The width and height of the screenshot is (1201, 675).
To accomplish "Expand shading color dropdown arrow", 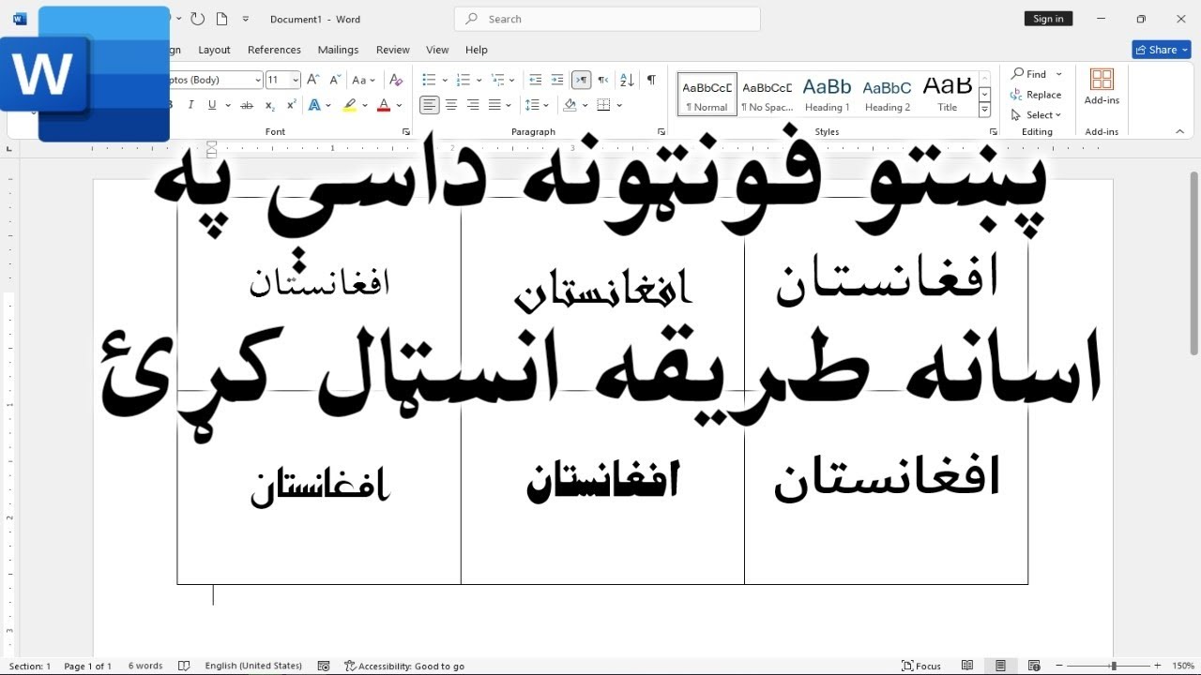I will pos(585,105).
